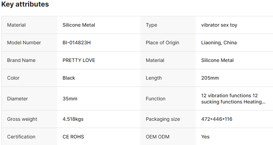Click the BI-014823H model number value

(77, 43)
